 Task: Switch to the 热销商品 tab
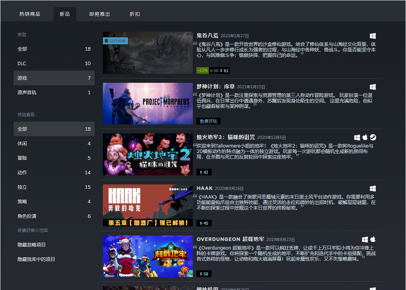[x=29, y=14]
